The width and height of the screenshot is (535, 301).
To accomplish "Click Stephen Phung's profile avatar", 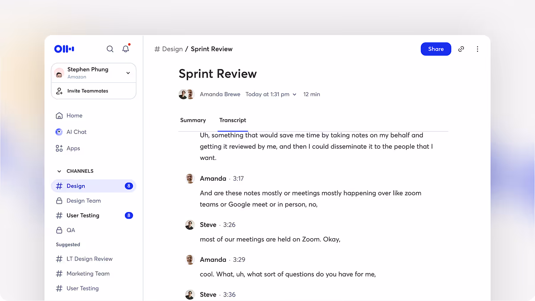I will click(59, 73).
